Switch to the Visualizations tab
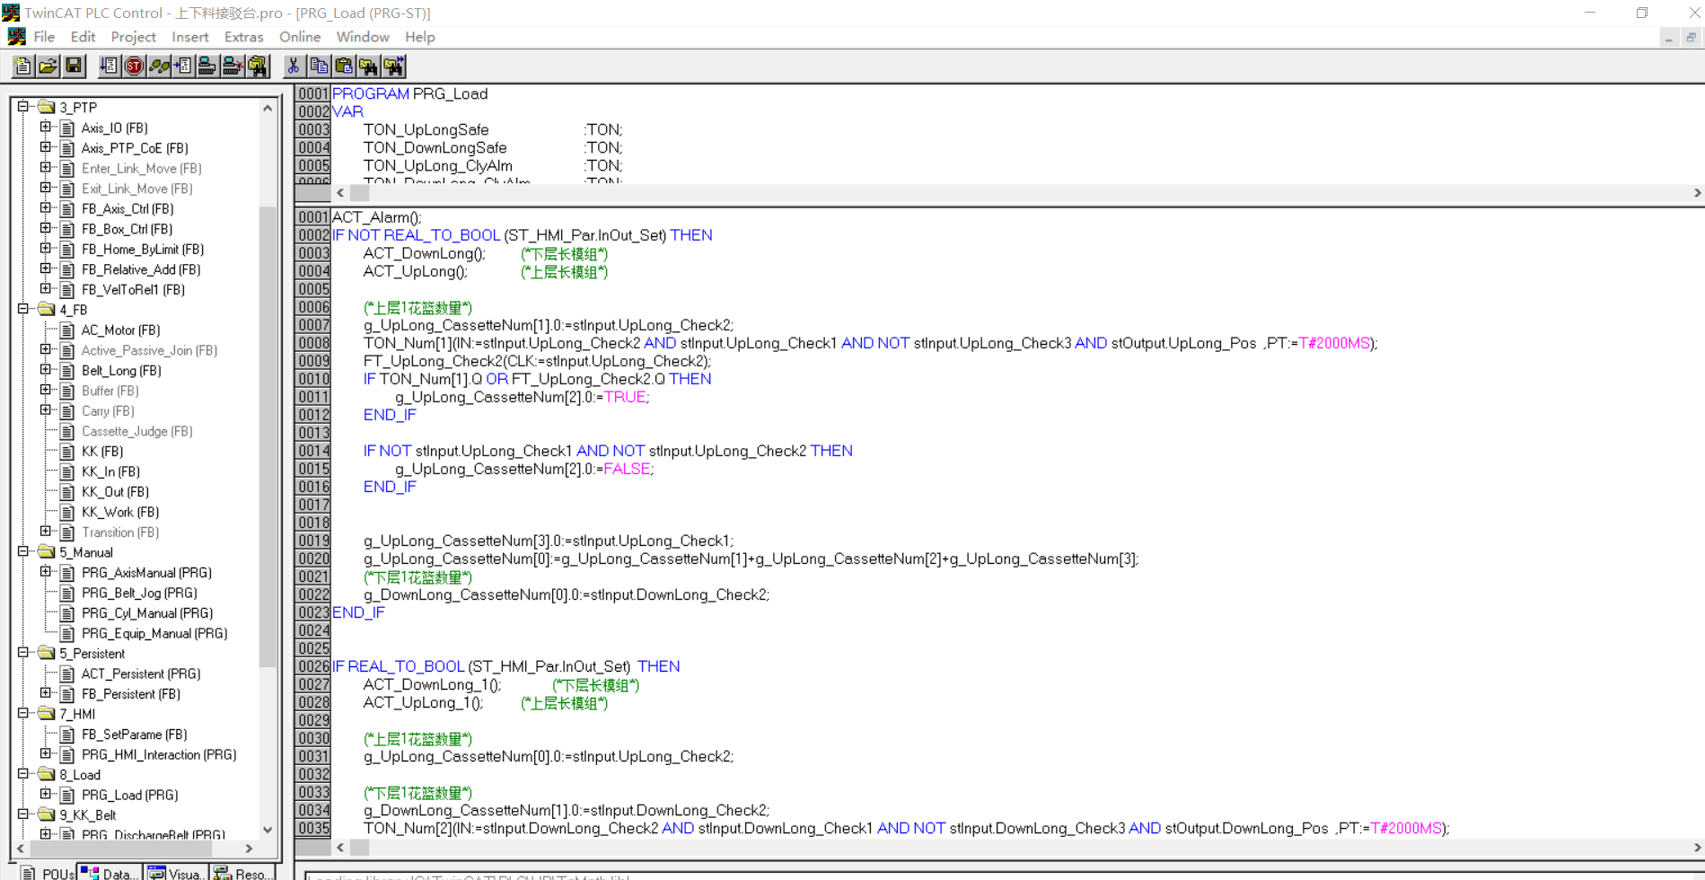Screen dimensions: 1705x880 pos(176,873)
